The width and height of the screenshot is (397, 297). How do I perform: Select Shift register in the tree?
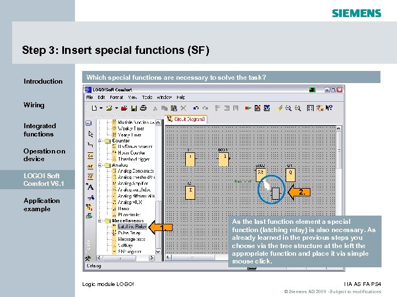(x=130, y=251)
